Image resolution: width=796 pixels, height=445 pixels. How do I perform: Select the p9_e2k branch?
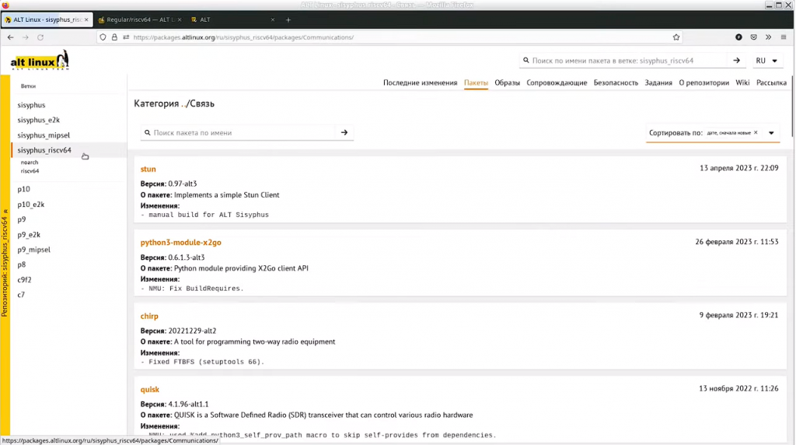click(x=29, y=235)
